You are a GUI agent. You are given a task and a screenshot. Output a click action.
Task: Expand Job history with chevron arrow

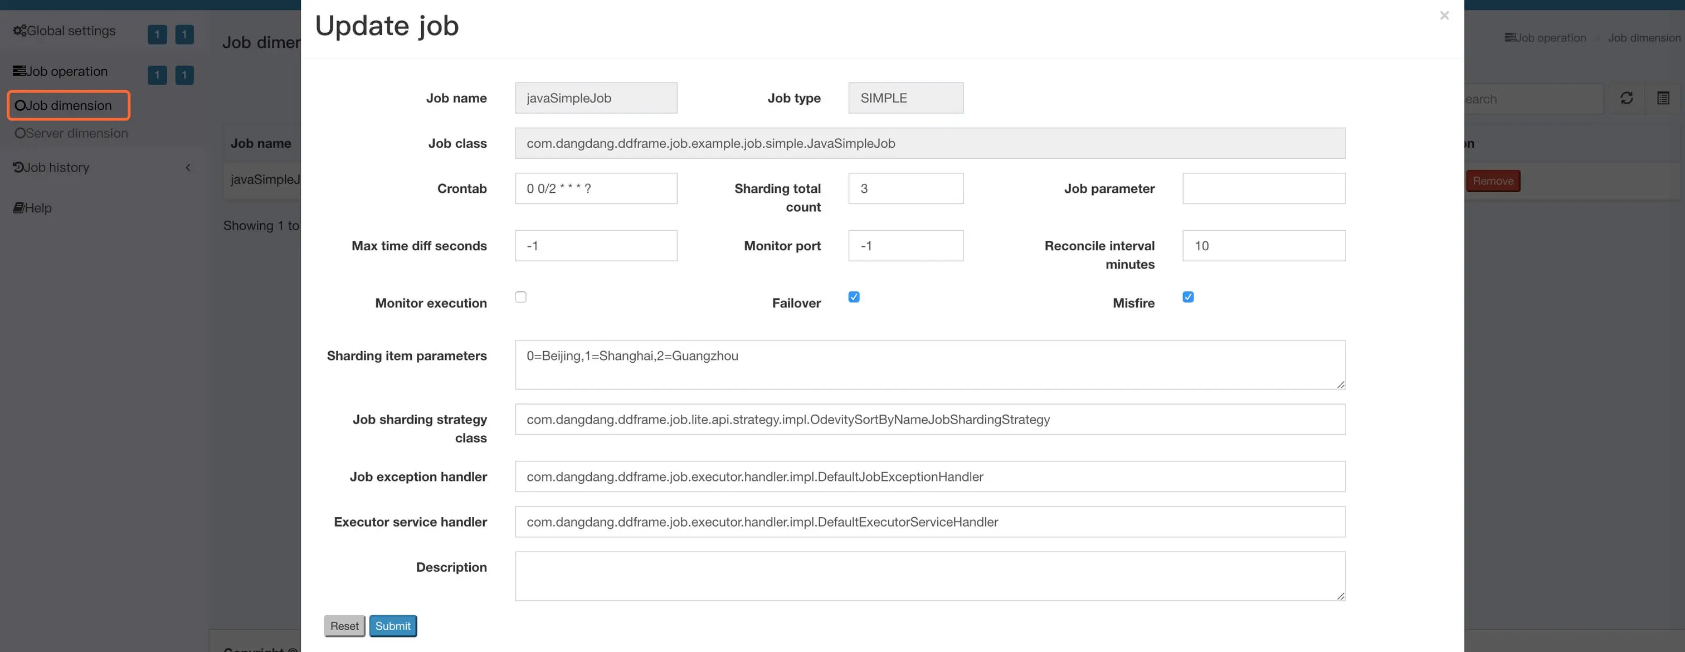point(188,167)
